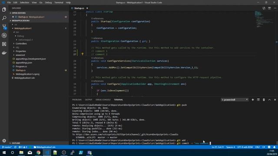The height and width of the screenshot is (156, 278).
Task: Create a new terminal with plus icon
Action: (253, 100)
